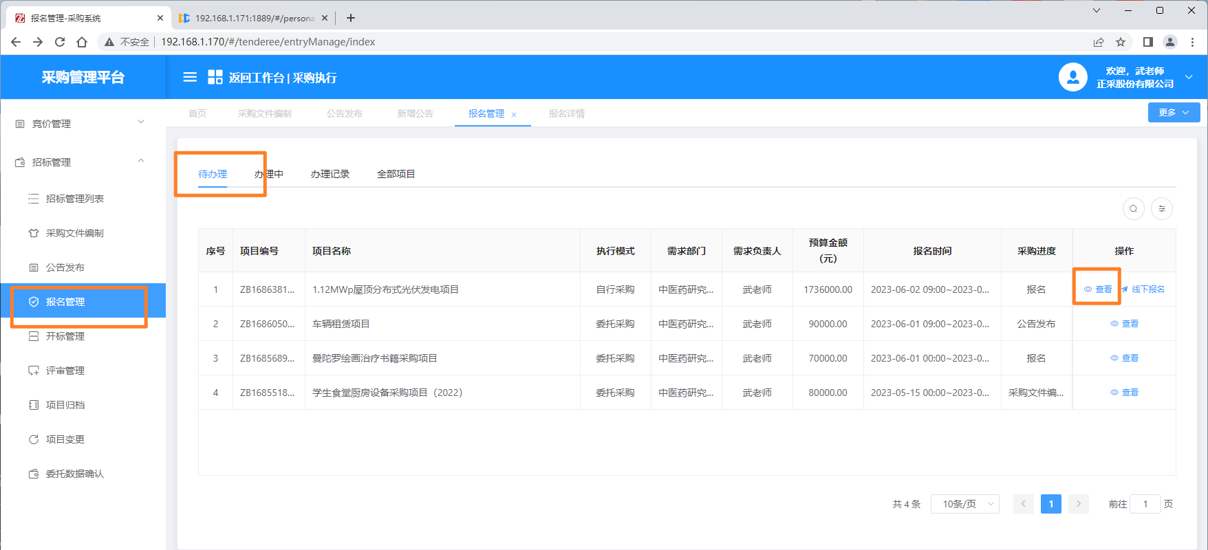1208x550 pixels.
Task: Reload the page using browser refresh icon
Action: 60,42
